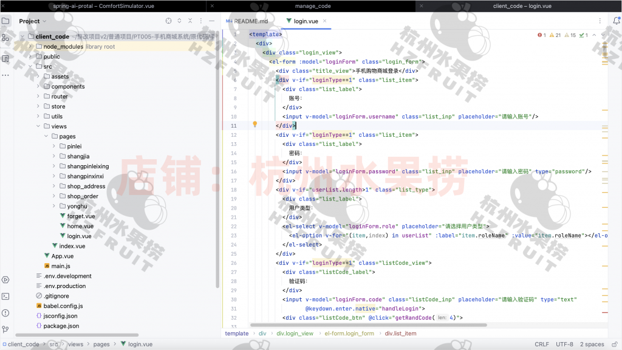Click Select Opened File crosshair icon
The width and height of the screenshot is (622, 350).
169,21
